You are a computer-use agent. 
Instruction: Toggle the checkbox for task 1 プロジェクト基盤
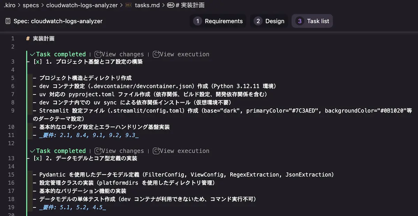pos(37,62)
